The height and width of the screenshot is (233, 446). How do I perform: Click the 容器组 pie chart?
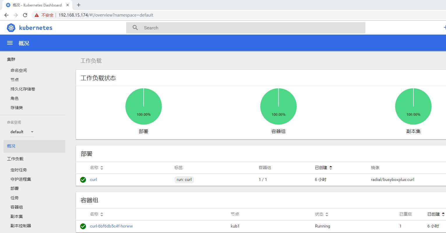coord(278,106)
